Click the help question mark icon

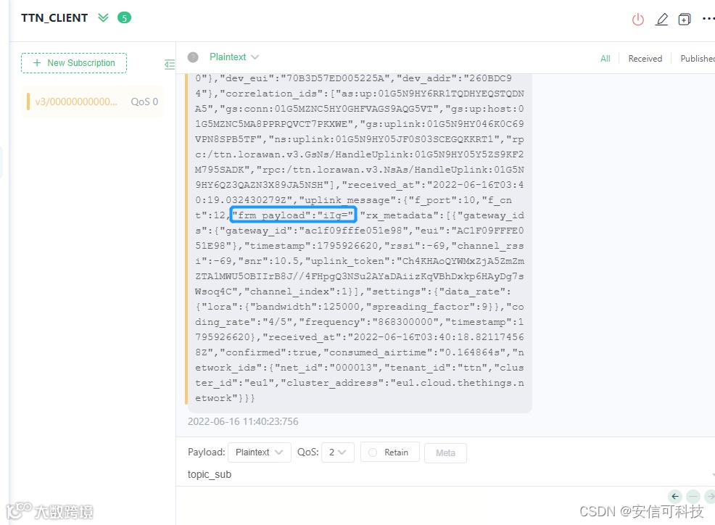pos(193,57)
